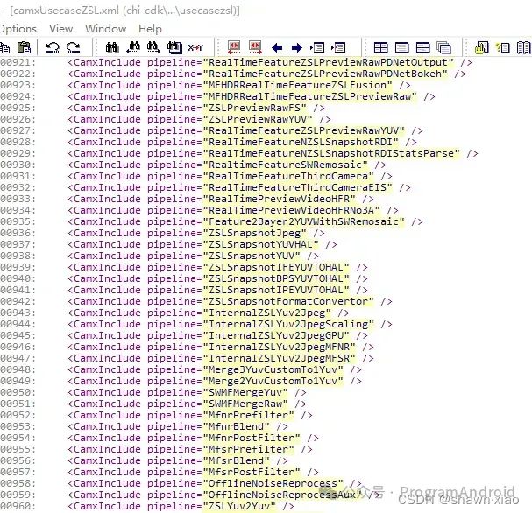Click pipeline name MfsrPostFilter
This screenshot has height=513, width=532.
252,473
